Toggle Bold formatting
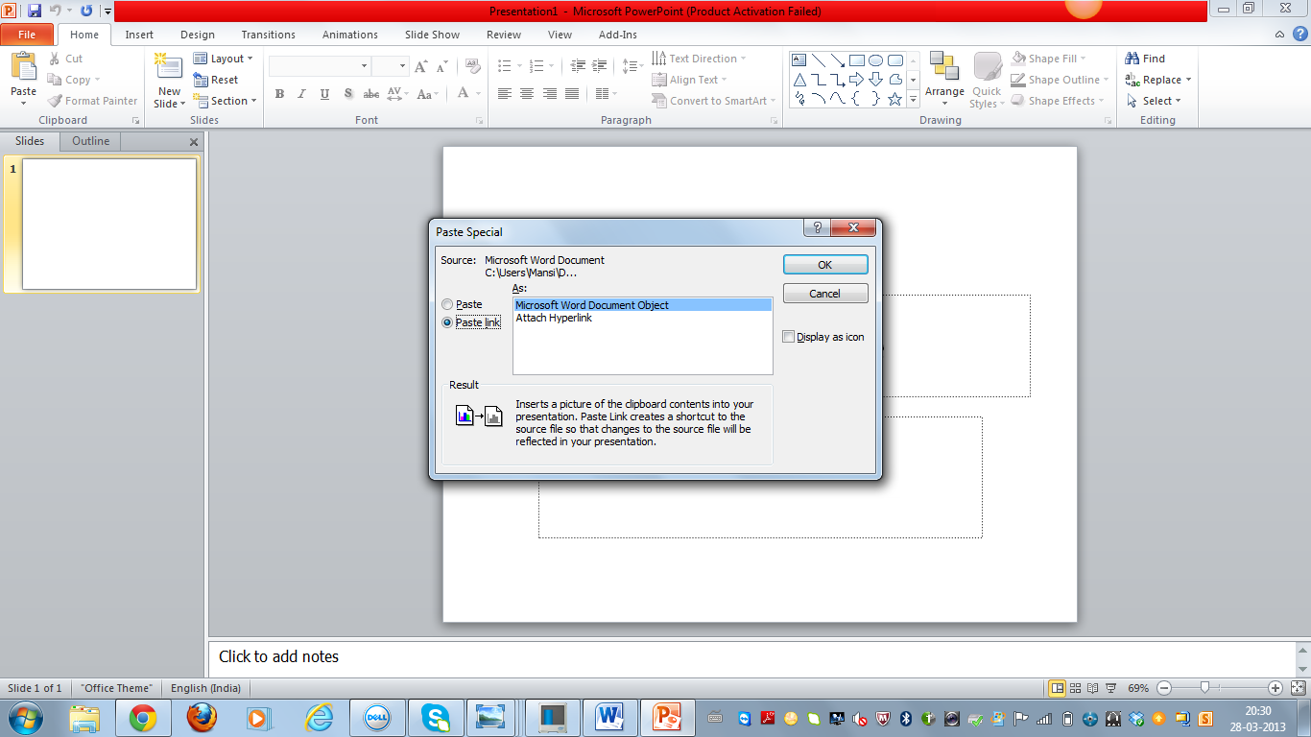1311x737 pixels. (x=279, y=94)
